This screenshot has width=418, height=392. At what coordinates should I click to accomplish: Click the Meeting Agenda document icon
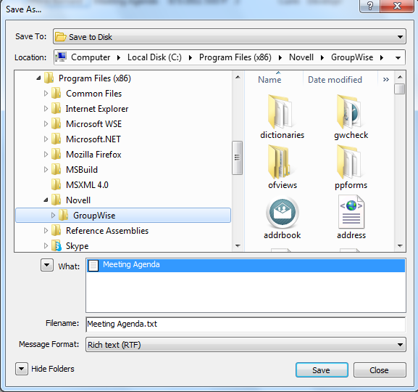[93, 266]
